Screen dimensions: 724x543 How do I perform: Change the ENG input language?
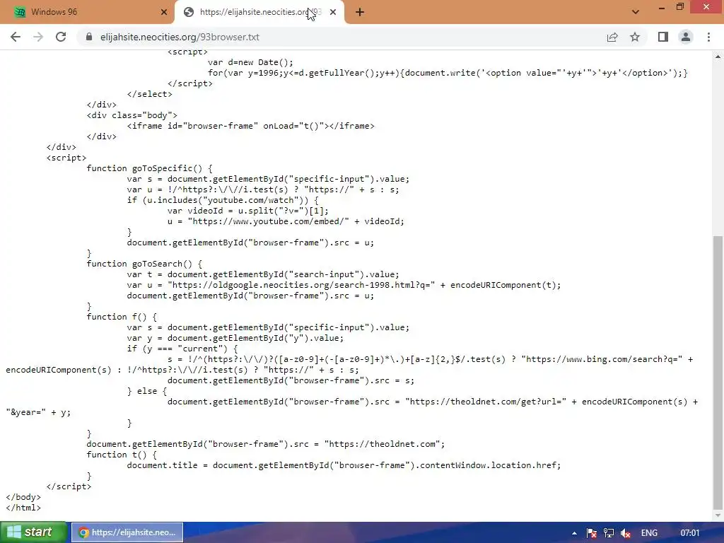click(x=649, y=533)
